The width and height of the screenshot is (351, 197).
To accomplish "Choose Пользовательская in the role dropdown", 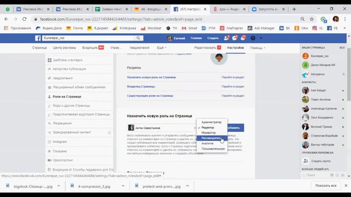I will (x=212, y=149).
